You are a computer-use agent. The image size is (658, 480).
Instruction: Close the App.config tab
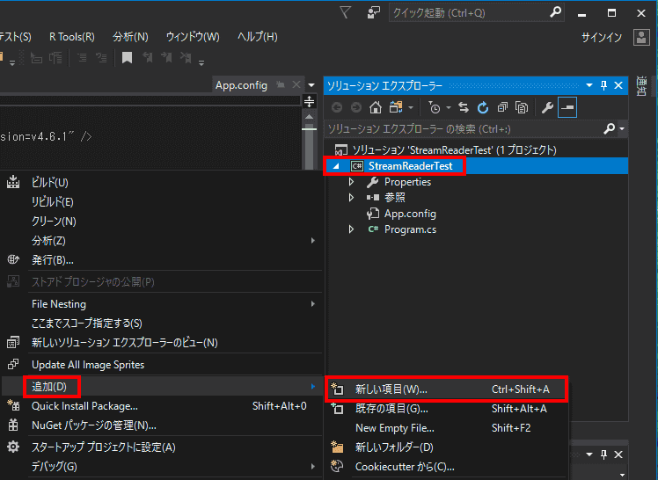pyautogui.click(x=296, y=84)
